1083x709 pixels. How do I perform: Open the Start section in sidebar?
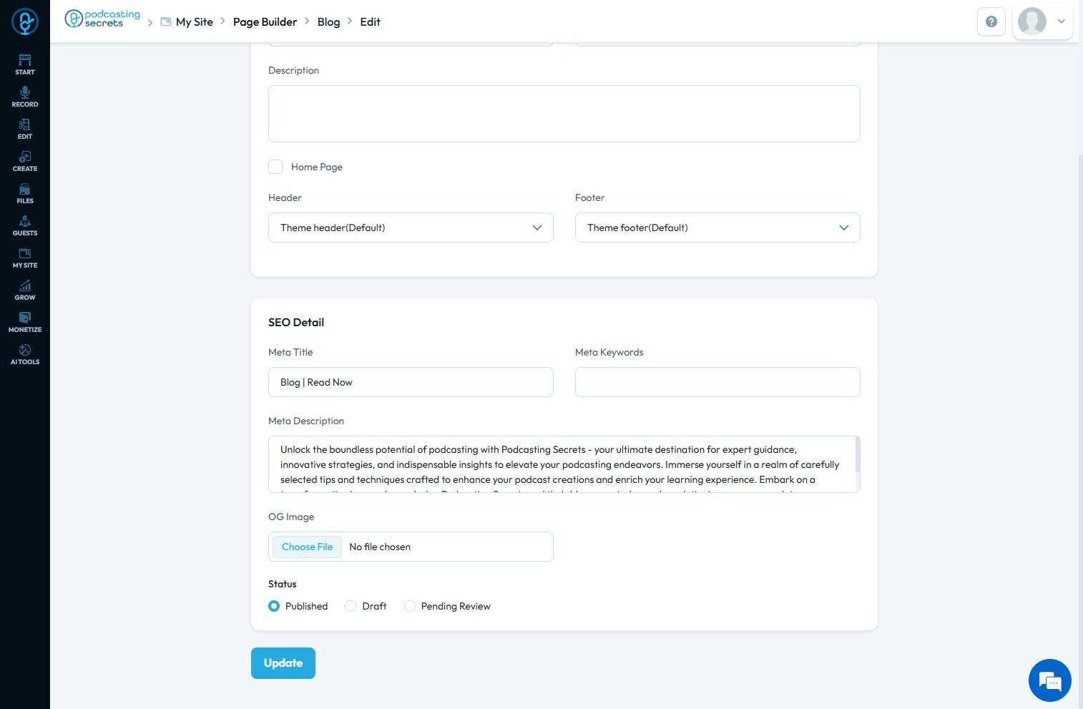click(25, 64)
